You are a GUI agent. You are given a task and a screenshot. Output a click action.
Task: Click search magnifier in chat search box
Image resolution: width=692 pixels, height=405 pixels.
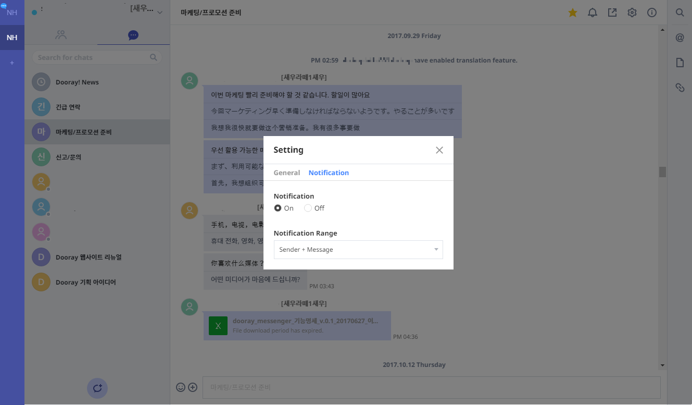click(153, 57)
